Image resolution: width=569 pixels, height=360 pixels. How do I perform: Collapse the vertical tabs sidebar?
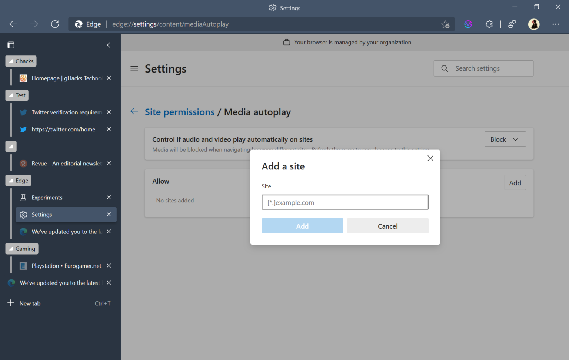tap(109, 45)
